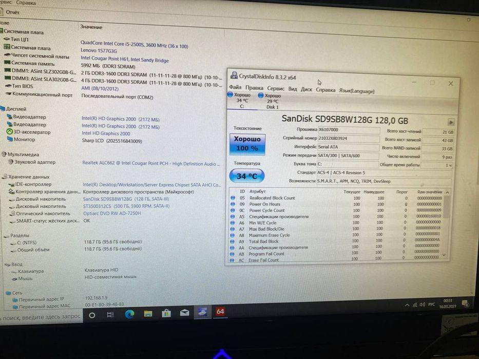This screenshot has width=479, height=359.
Task: Click the Windows taskbar search box
Action: [x=41, y=317]
